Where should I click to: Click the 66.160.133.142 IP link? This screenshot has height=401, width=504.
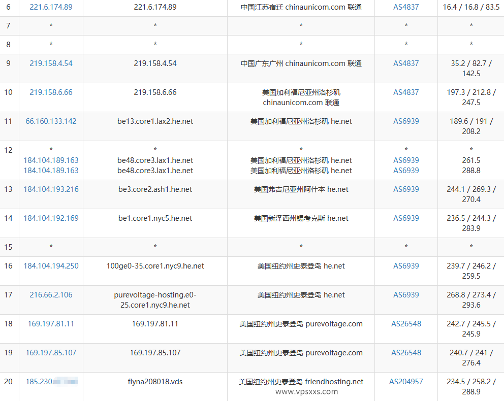51,121
